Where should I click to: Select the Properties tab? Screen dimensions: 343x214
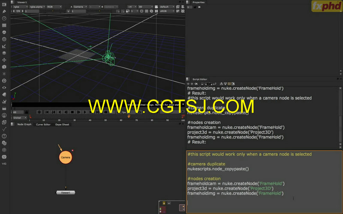click(x=199, y=3)
